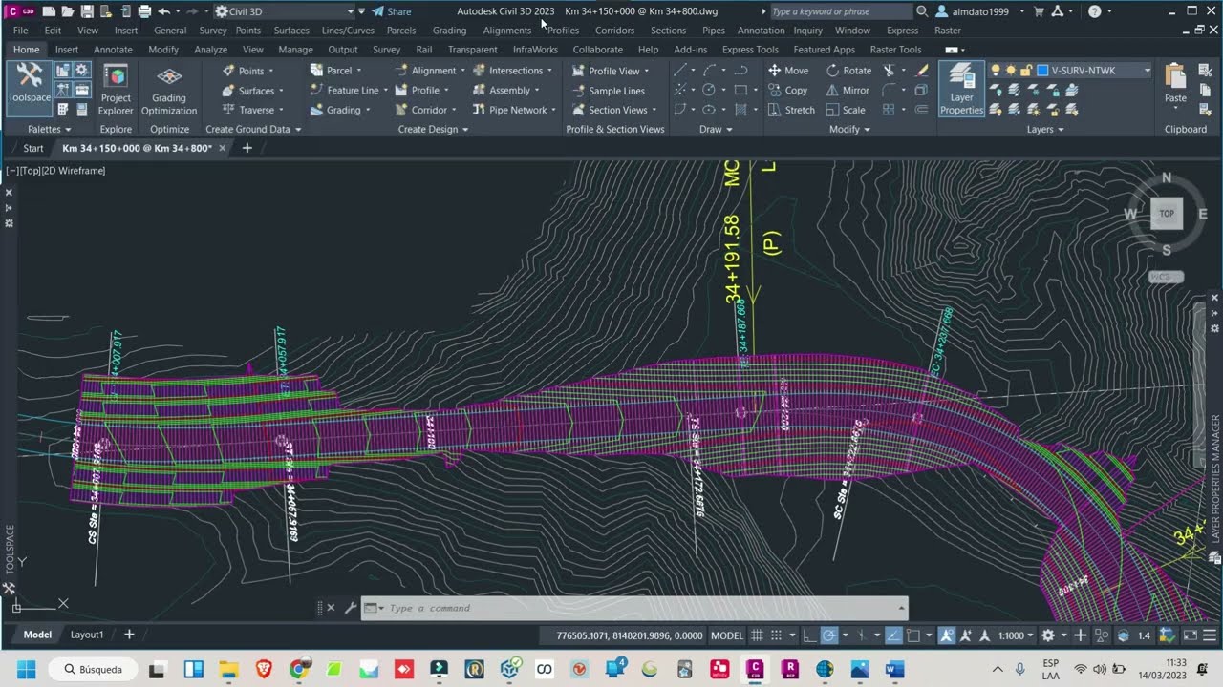Image resolution: width=1223 pixels, height=687 pixels.
Task: Toggle lock state of V-SURV-NTWK layer
Action: tap(1026, 71)
